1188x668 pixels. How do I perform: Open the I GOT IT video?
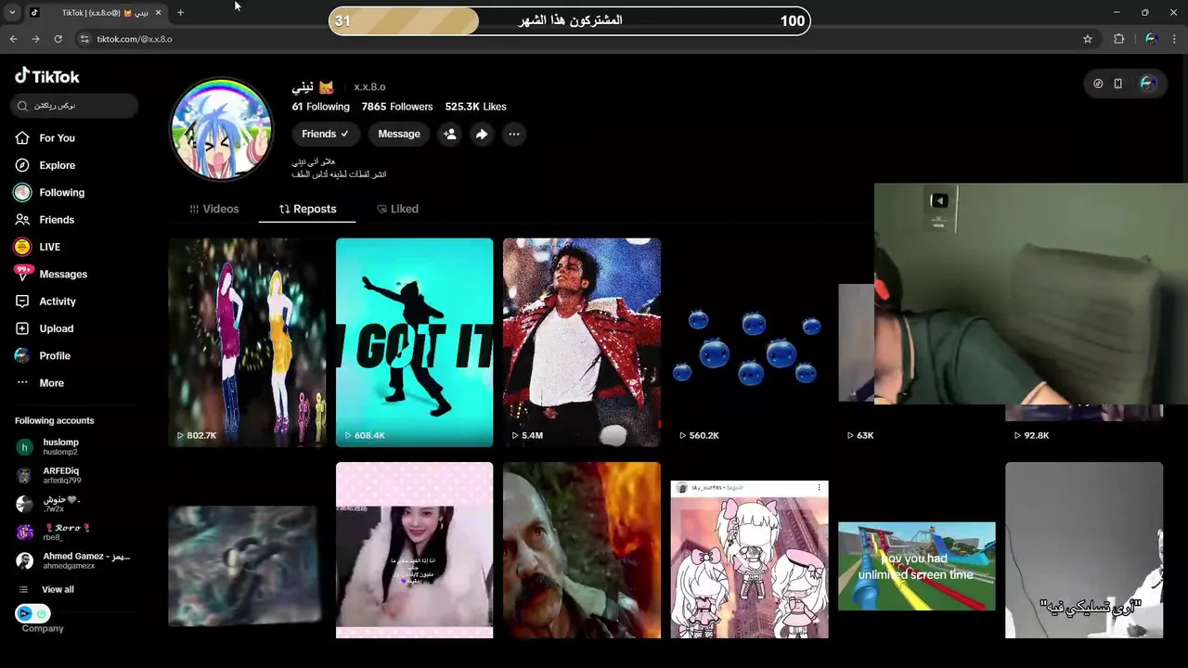click(414, 342)
